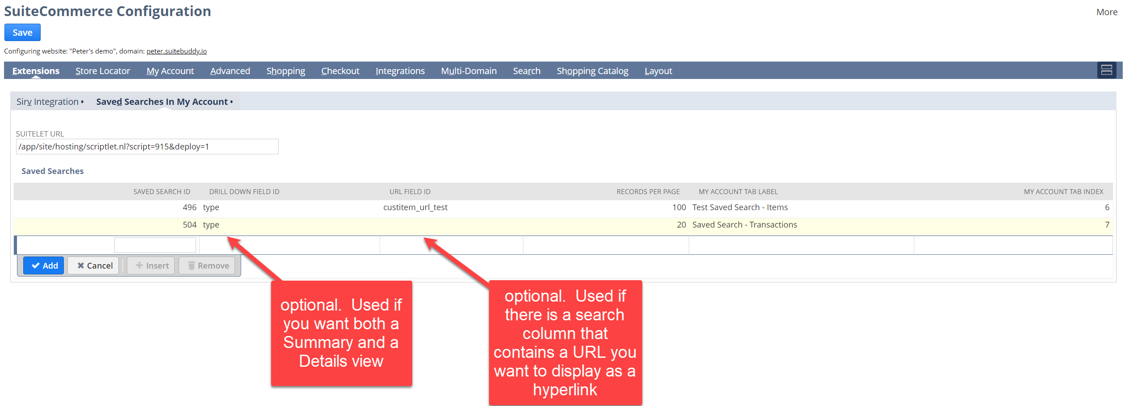Image resolution: width=1129 pixels, height=406 pixels.
Task: Click the new row URL Field ID cell
Action: click(451, 245)
